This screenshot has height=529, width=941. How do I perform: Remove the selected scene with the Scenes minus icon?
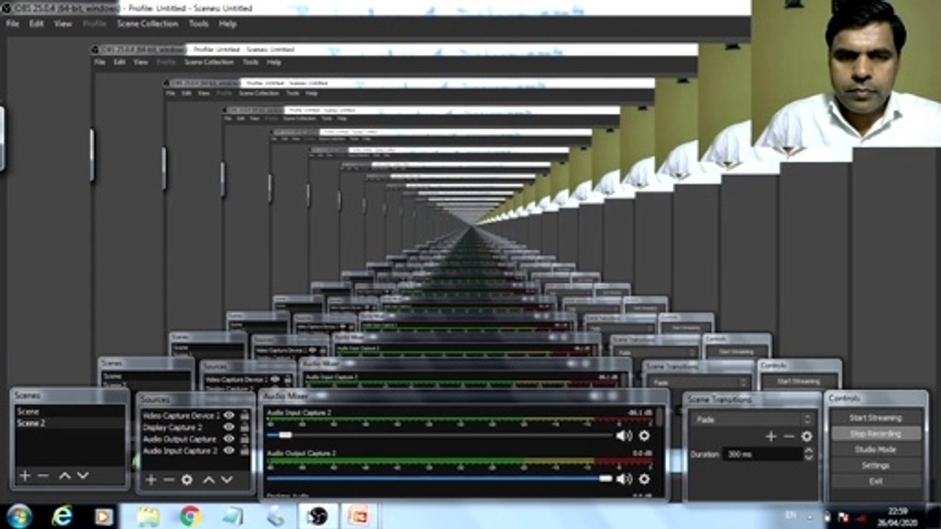pos(43,476)
